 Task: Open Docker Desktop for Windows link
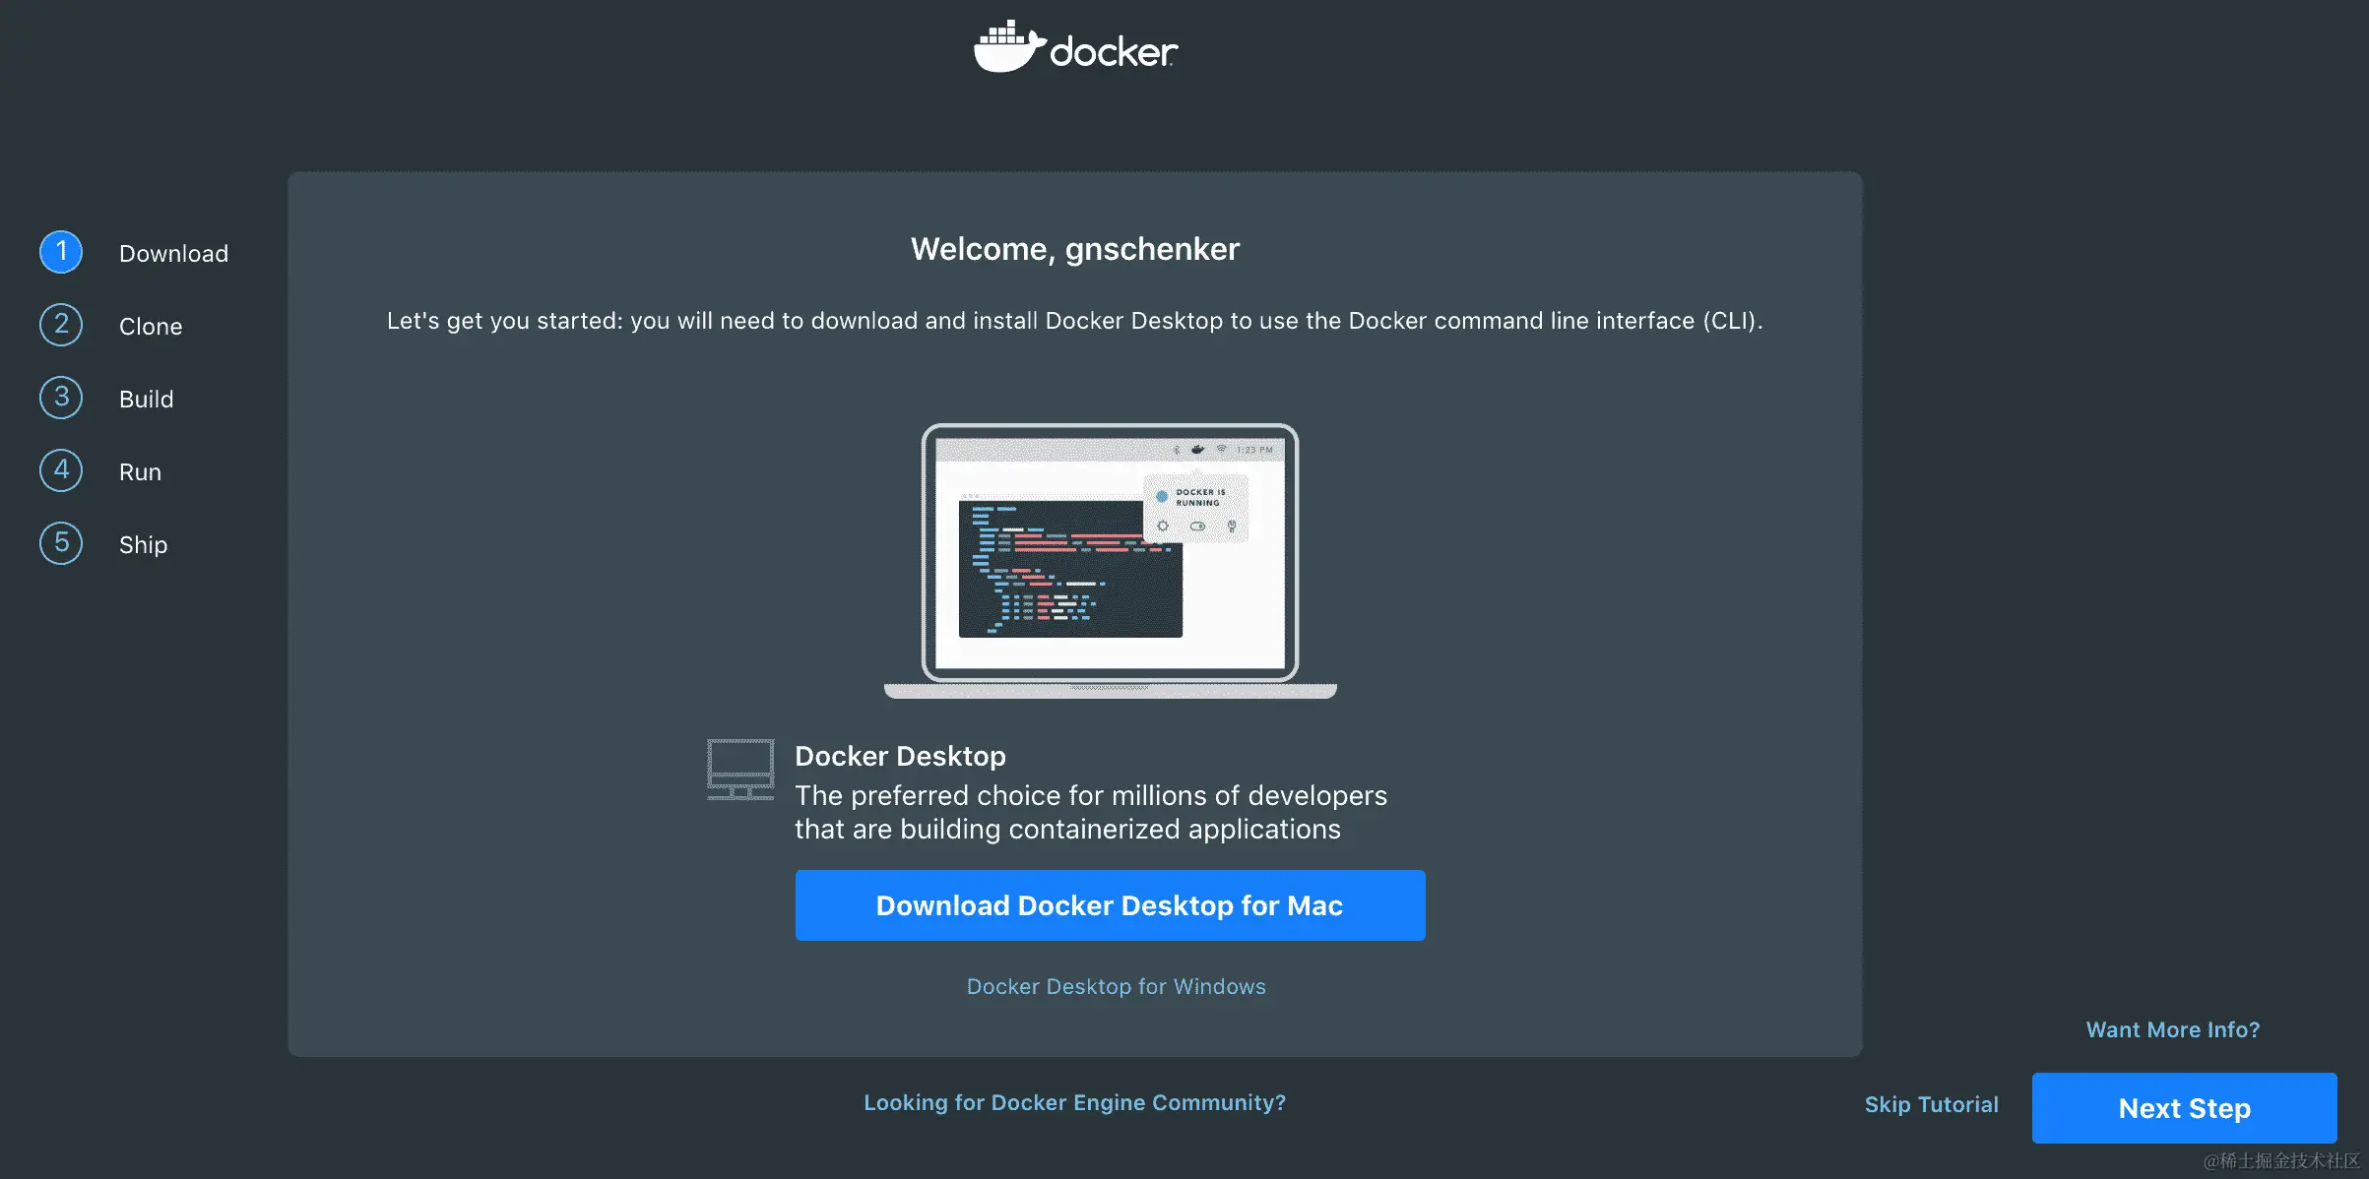click(x=1116, y=986)
